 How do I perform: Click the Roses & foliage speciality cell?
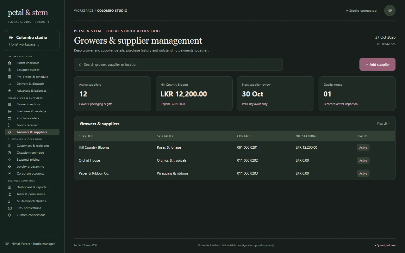[x=169, y=147]
